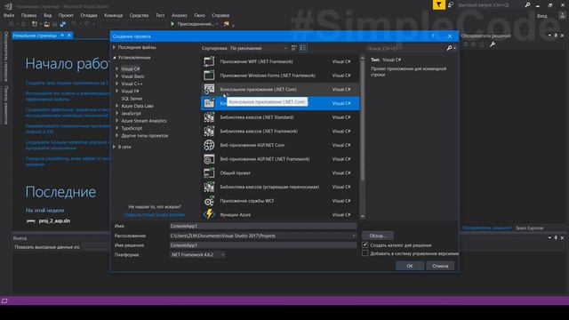Select the Azure Stream Analytics tree item
Screen dimensions: 569x320
click(144, 121)
